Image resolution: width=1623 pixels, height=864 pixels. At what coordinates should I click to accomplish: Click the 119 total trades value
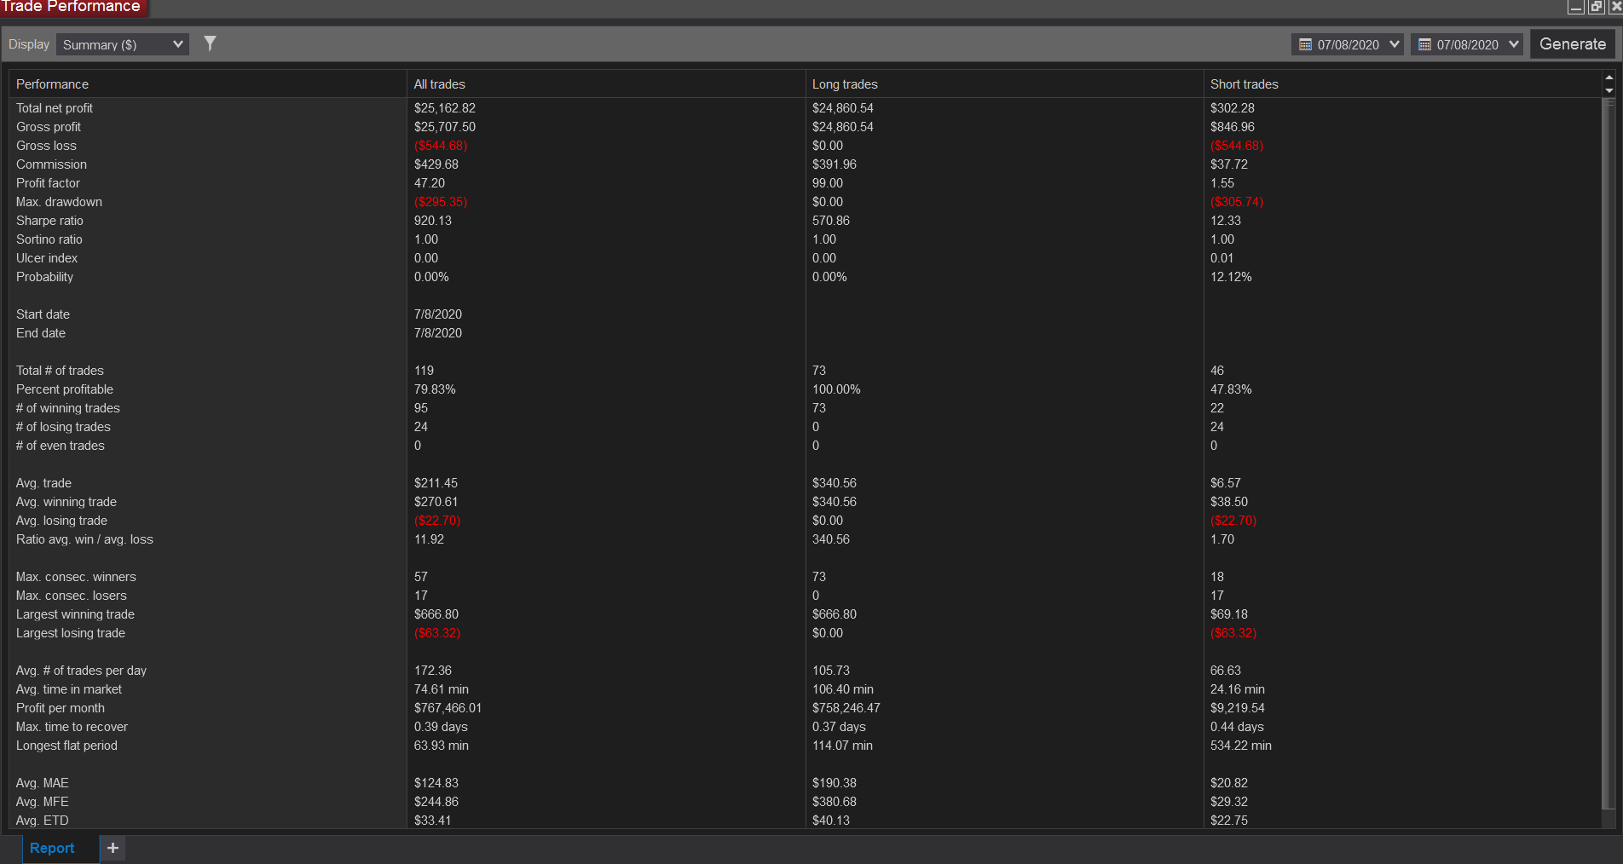pos(424,371)
